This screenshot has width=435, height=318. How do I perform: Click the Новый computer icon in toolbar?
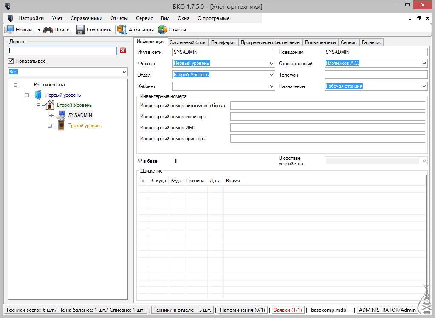coord(9,30)
